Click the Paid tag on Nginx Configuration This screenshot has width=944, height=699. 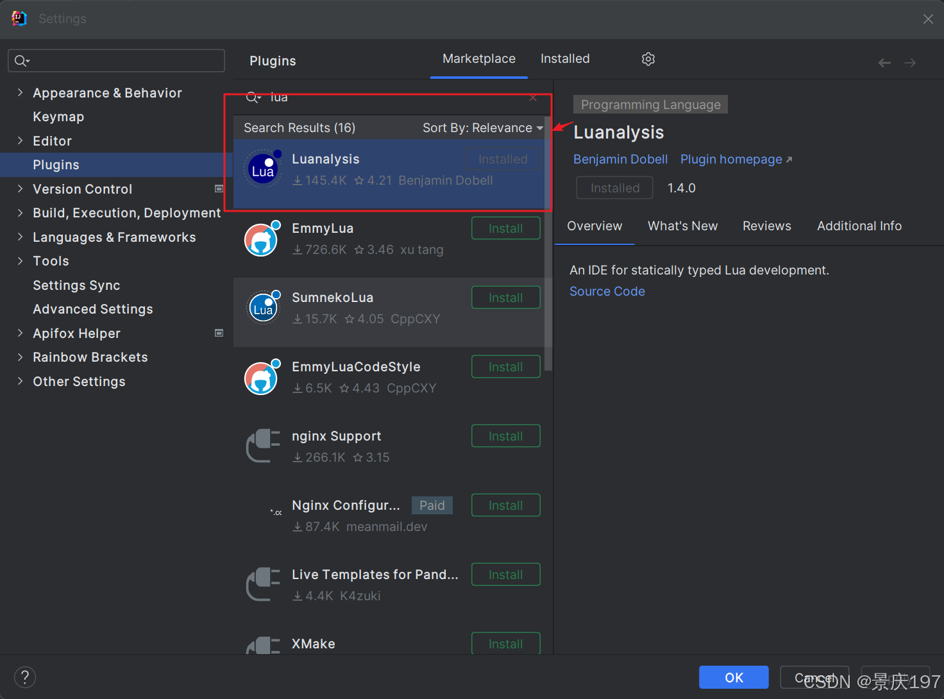pos(432,505)
